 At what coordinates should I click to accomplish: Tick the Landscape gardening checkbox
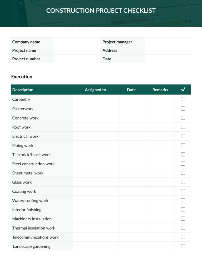(183, 246)
